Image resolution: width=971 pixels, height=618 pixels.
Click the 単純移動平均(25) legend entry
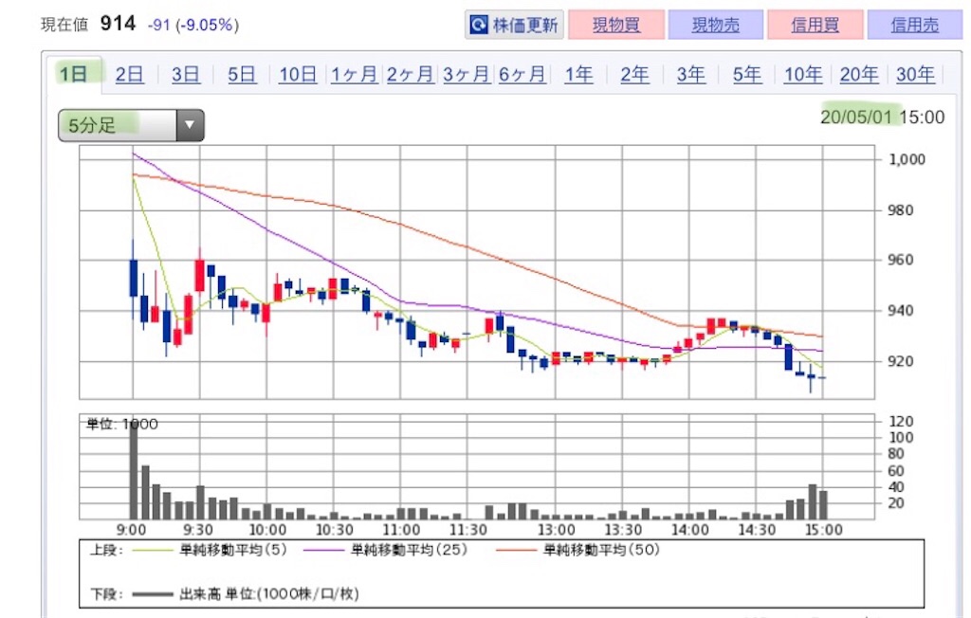click(x=409, y=550)
